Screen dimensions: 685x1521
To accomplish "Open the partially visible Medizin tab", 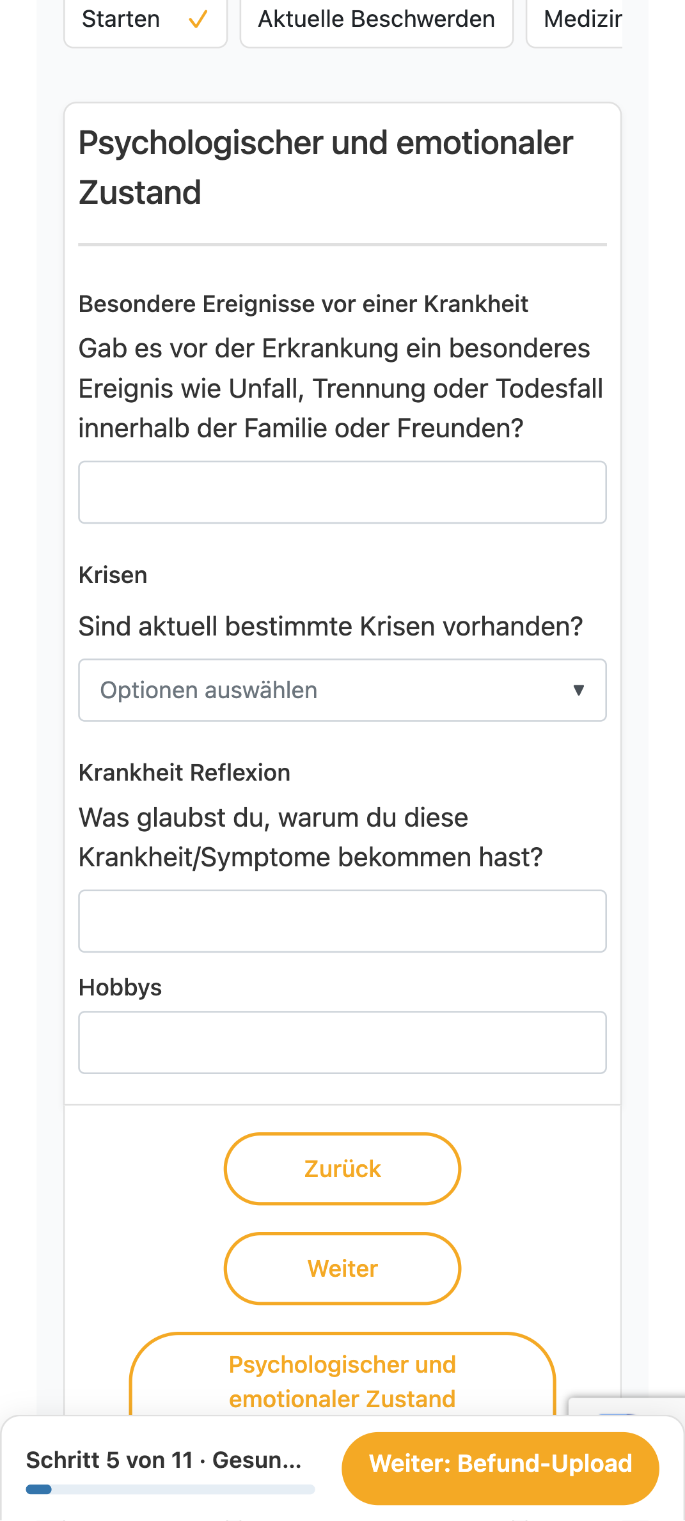I will (x=574, y=21).
